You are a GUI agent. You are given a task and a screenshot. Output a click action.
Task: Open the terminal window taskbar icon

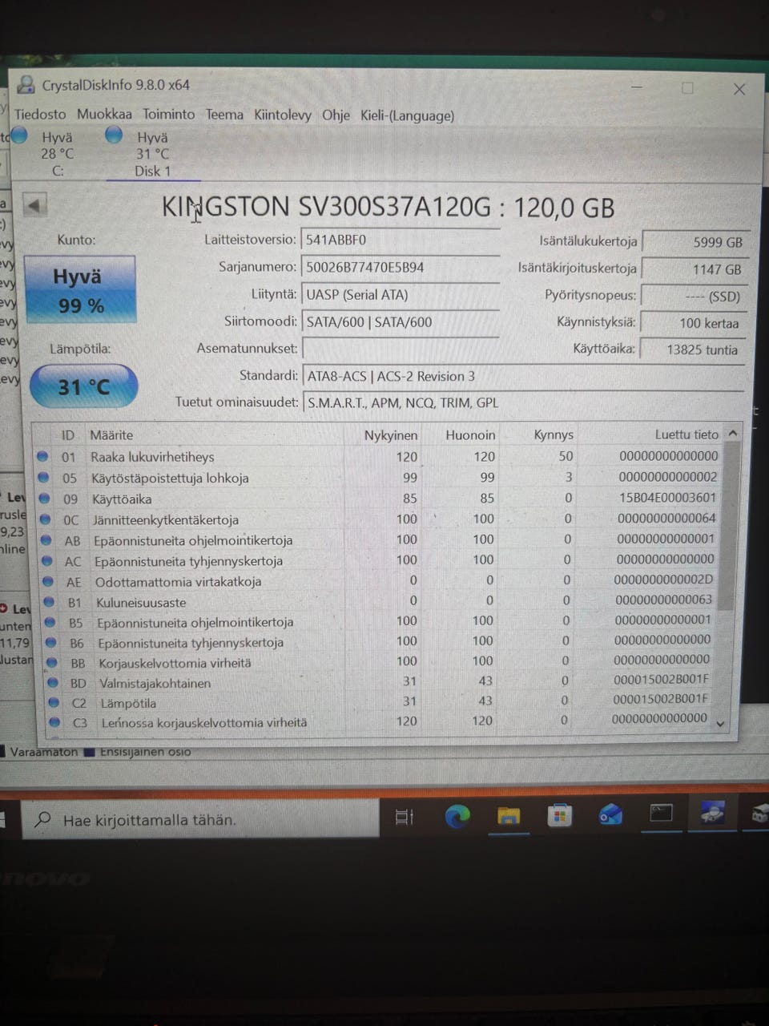(661, 814)
